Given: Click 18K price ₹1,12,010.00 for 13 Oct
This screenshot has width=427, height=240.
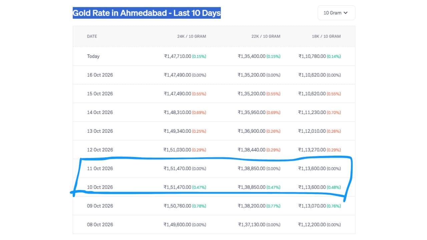Looking at the screenshot, I should (312, 131).
